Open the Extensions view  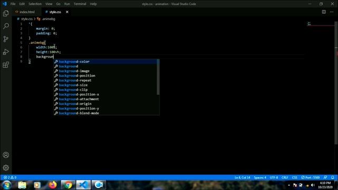click(6, 64)
